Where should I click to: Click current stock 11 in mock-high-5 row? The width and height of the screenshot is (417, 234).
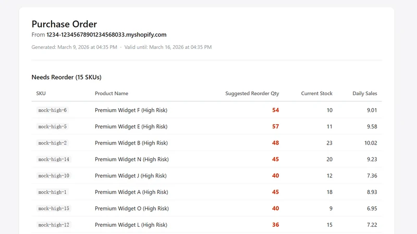(329, 126)
